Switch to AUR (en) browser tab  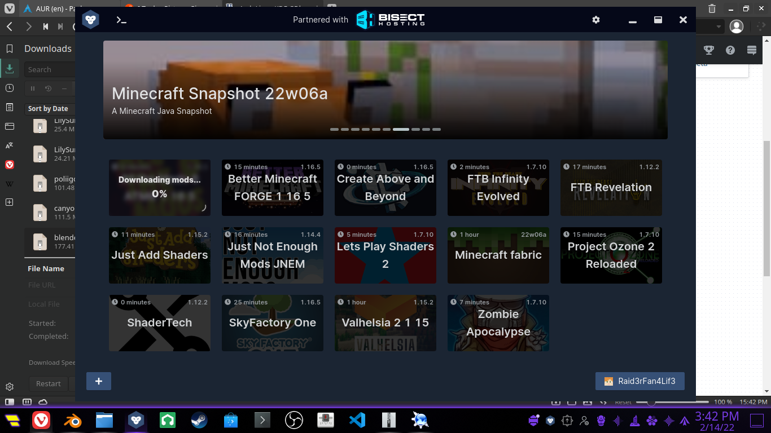(x=49, y=9)
